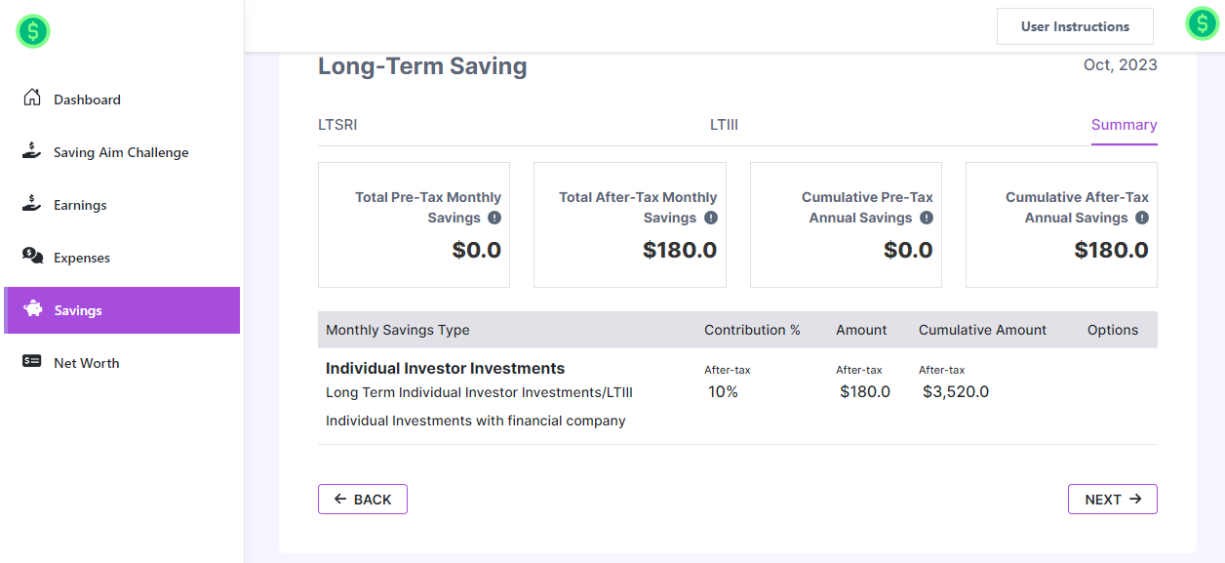Select the Summary tab
This screenshot has width=1225, height=563.
point(1124,125)
